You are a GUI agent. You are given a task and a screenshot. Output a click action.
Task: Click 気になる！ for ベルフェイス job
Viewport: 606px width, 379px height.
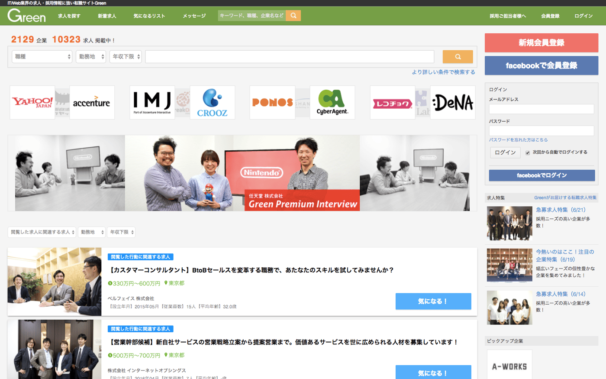(433, 301)
